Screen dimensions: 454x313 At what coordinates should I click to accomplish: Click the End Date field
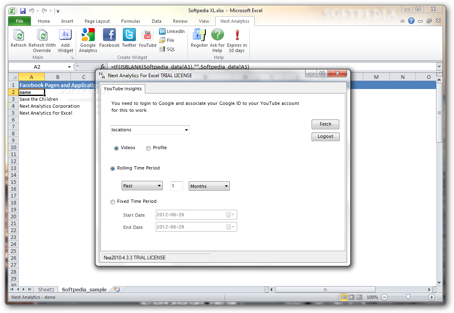pos(196,227)
